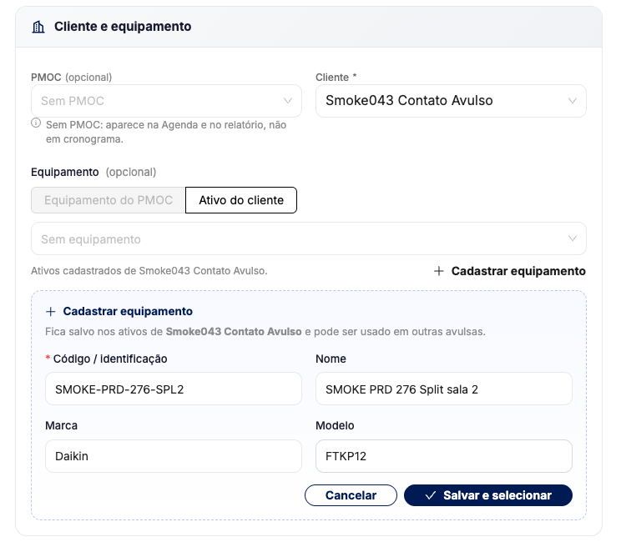The width and height of the screenshot is (626, 542).
Task: Select the Ativo do cliente tab
Action: pos(241,200)
